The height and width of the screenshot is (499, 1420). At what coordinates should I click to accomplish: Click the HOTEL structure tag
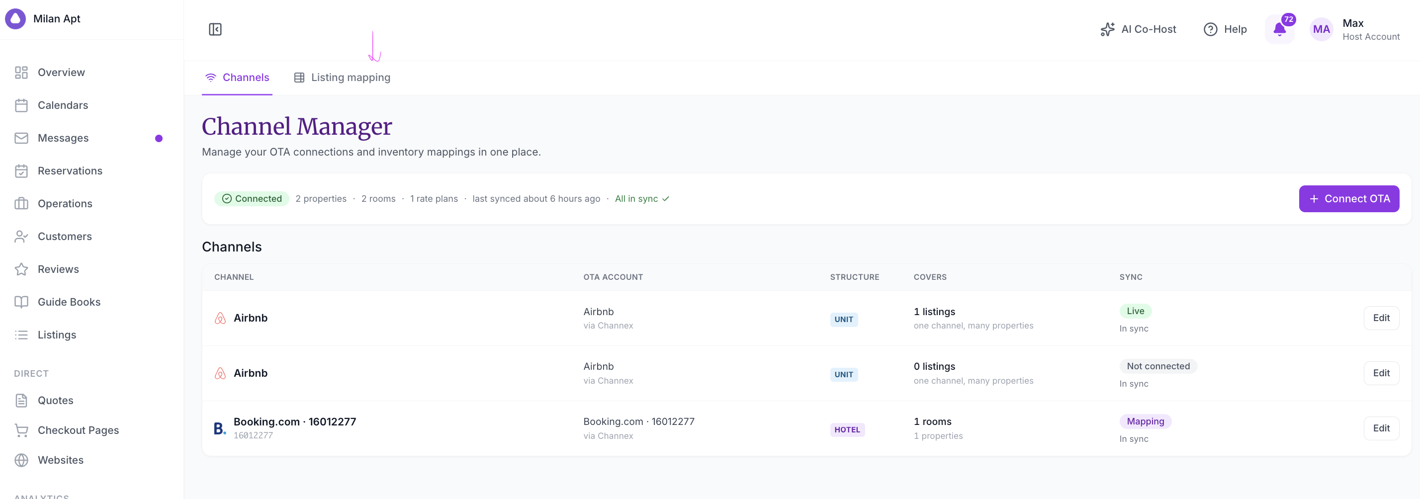(x=847, y=429)
